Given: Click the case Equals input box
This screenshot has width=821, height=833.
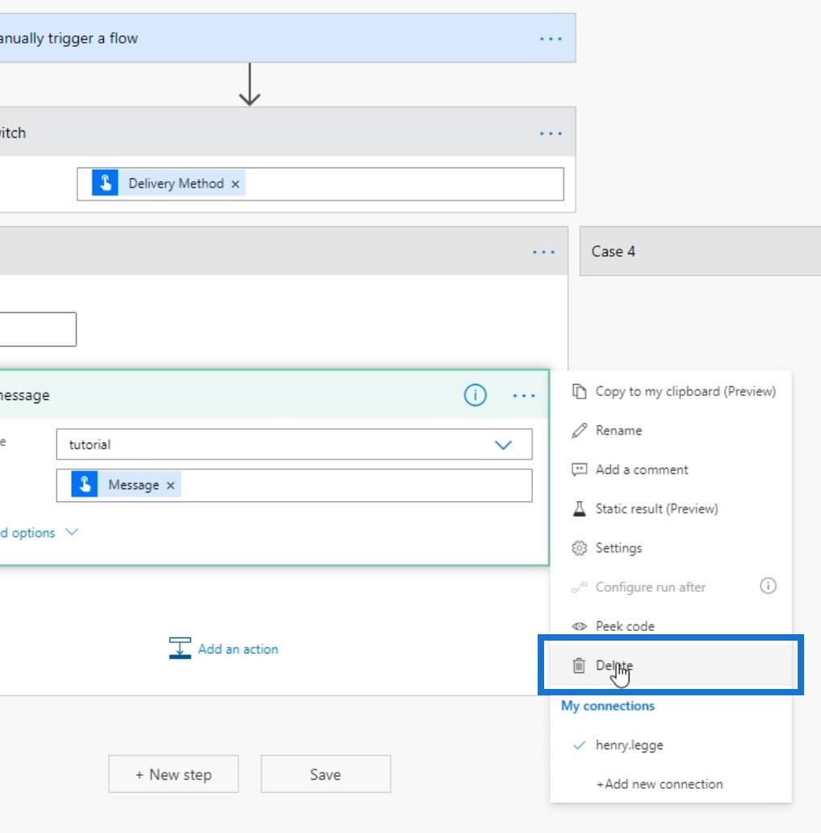Looking at the screenshot, I should pyautogui.click(x=38, y=329).
